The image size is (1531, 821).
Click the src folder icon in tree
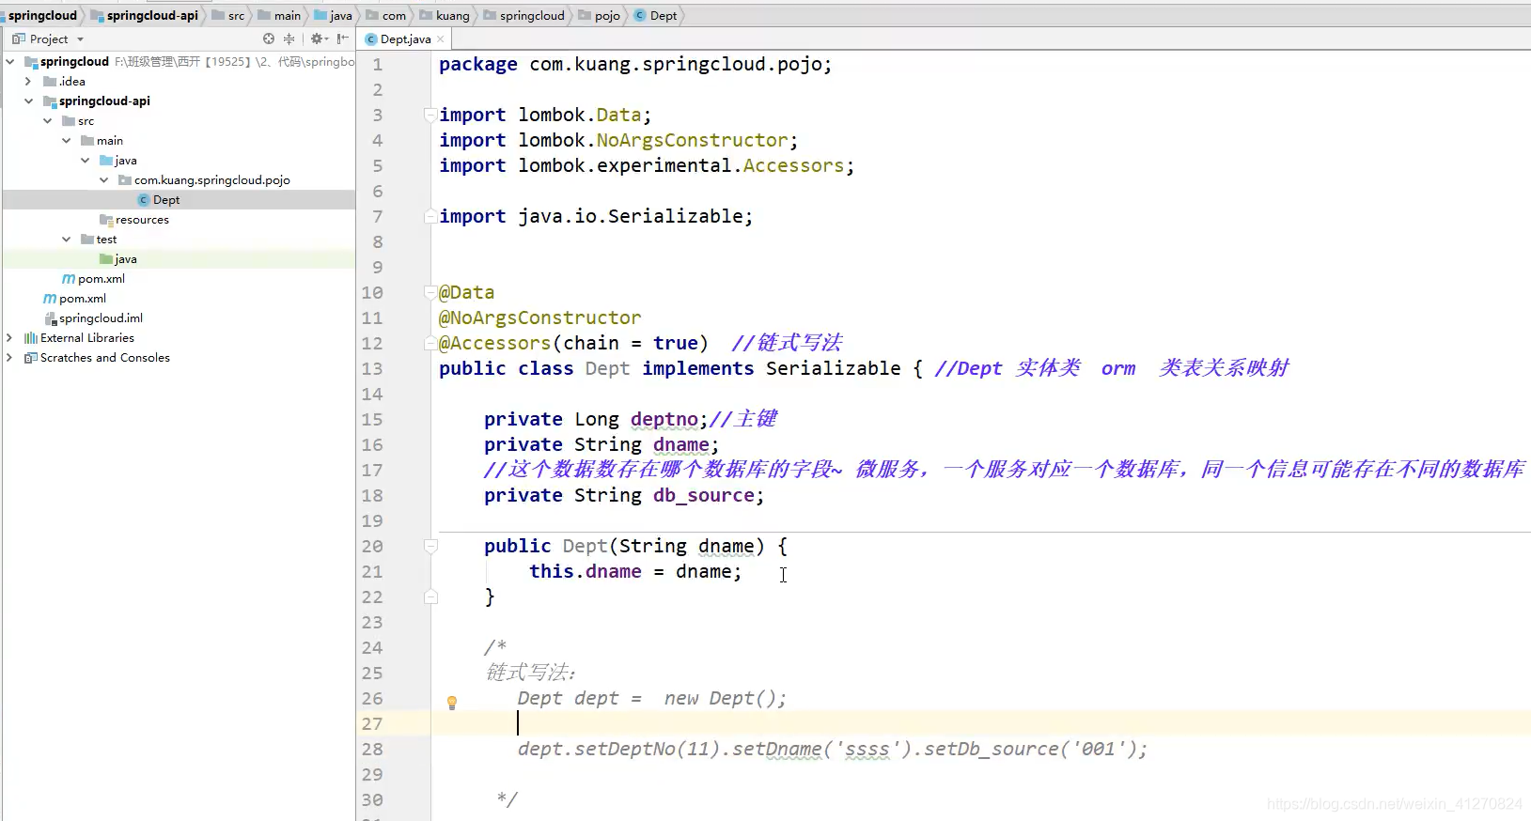[69, 120]
